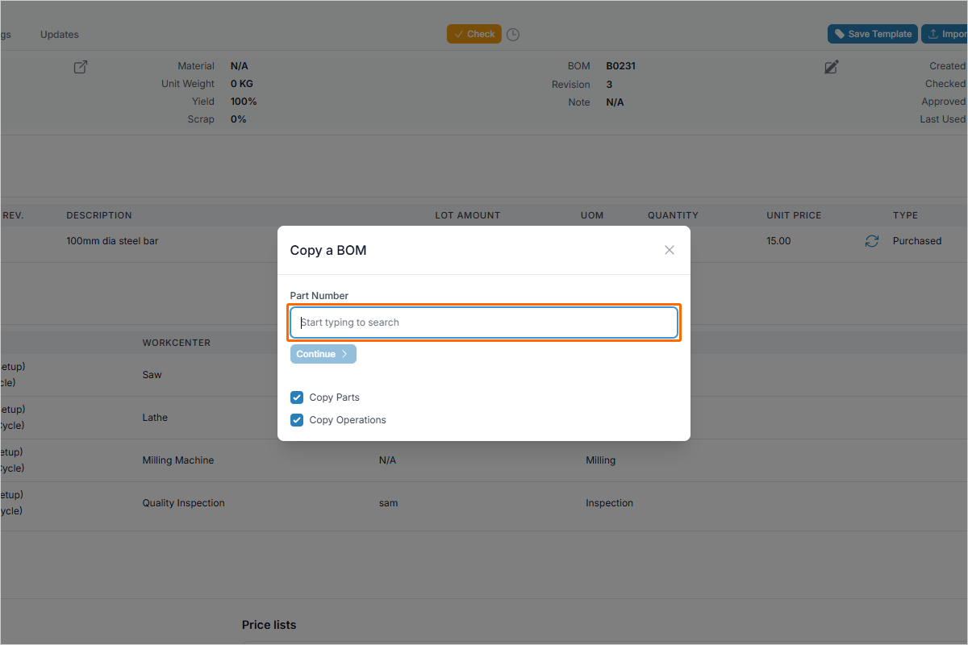Screen dimensions: 968x645
Task: Select the Lathe workcenter row
Action: (155, 418)
